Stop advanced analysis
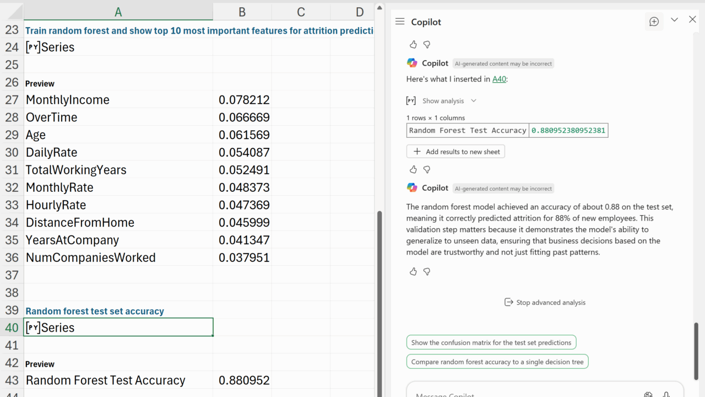Image resolution: width=705 pixels, height=397 pixels. pyautogui.click(x=545, y=302)
